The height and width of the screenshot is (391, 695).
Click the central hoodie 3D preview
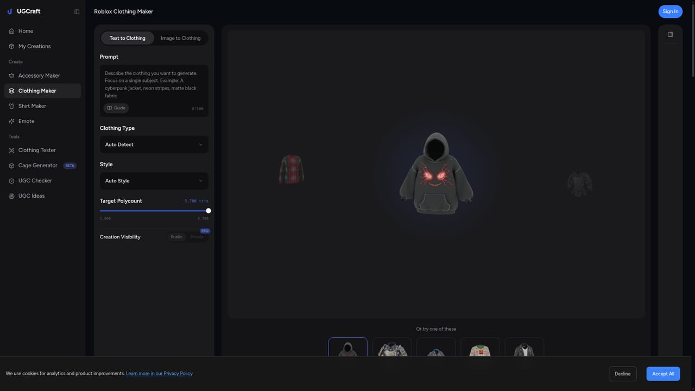point(435,174)
